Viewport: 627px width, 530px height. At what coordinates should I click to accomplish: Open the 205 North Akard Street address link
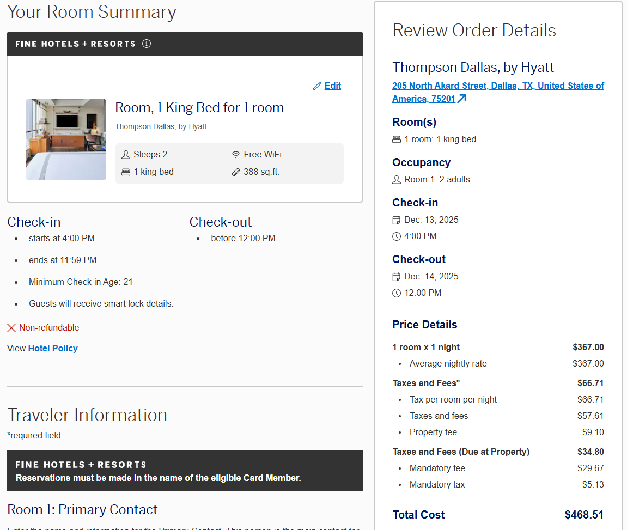coord(498,86)
